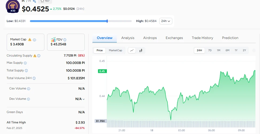Click the #39 rank badge
Viewport: 260px width, 134px height.
pos(13,11)
